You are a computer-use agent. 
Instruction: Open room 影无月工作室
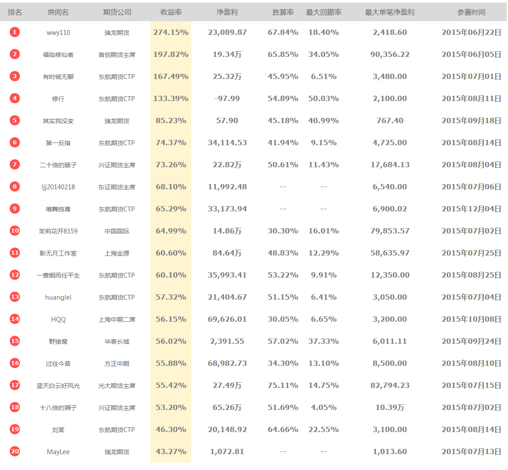(x=58, y=253)
